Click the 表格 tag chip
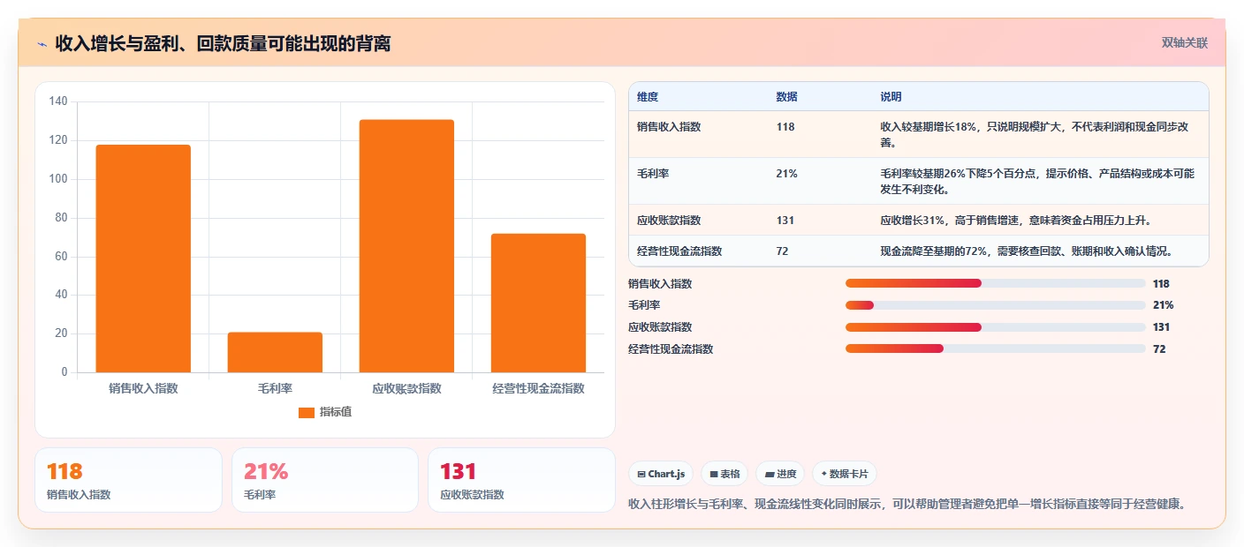The image size is (1244, 547). 724,474
